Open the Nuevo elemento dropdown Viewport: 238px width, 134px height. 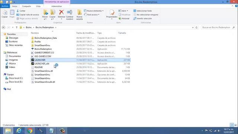click(94, 11)
